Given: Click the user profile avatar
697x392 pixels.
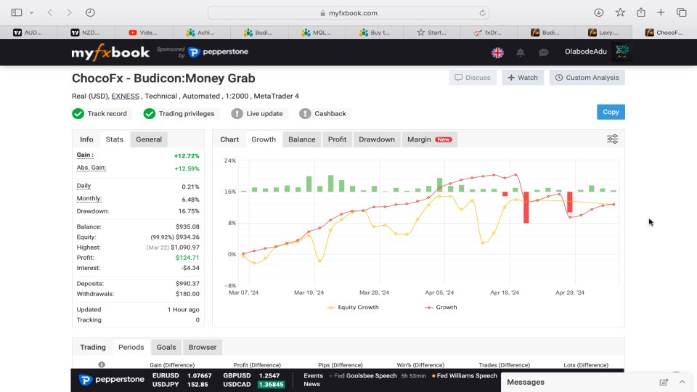Looking at the screenshot, I should click(622, 52).
